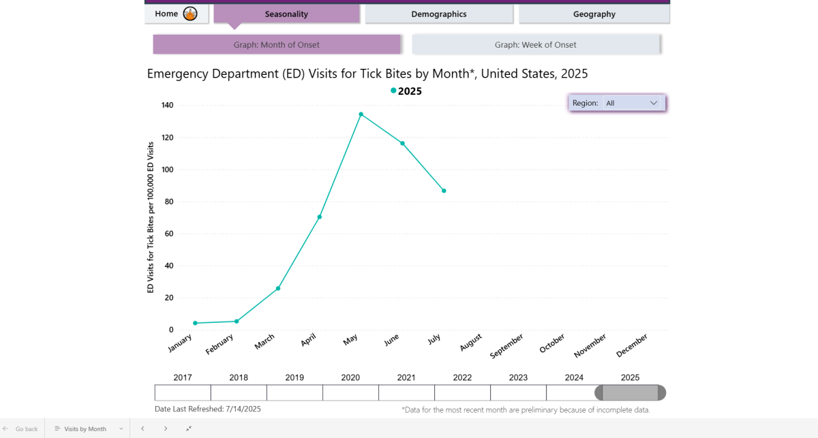Go to the previous report page

point(142,428)
